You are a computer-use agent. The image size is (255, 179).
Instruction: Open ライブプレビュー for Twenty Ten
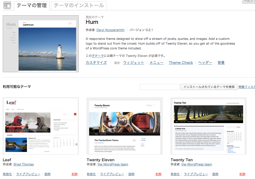pos(196,174)
